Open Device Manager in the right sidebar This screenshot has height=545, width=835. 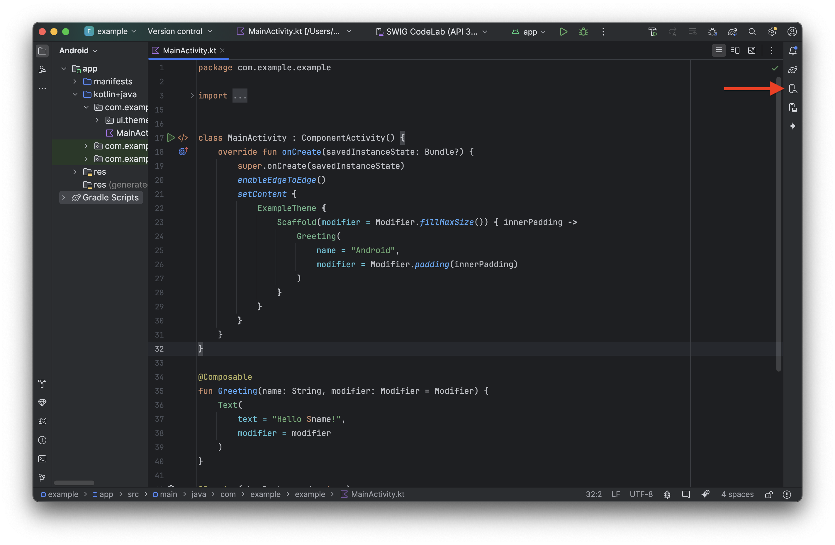coord(792,89)
